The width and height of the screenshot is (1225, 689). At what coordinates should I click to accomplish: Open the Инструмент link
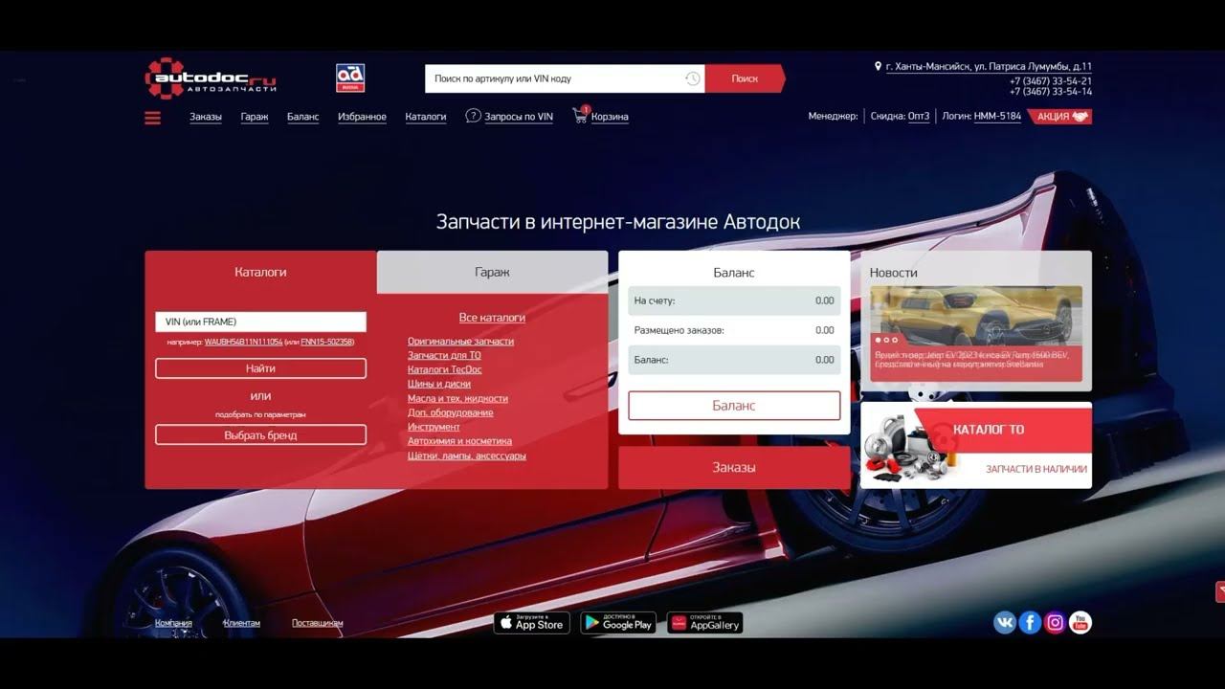coord(434,427)
